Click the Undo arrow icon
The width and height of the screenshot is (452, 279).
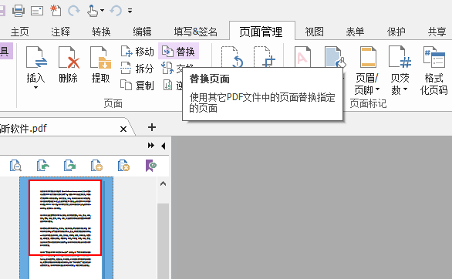[x=116, y=11]
